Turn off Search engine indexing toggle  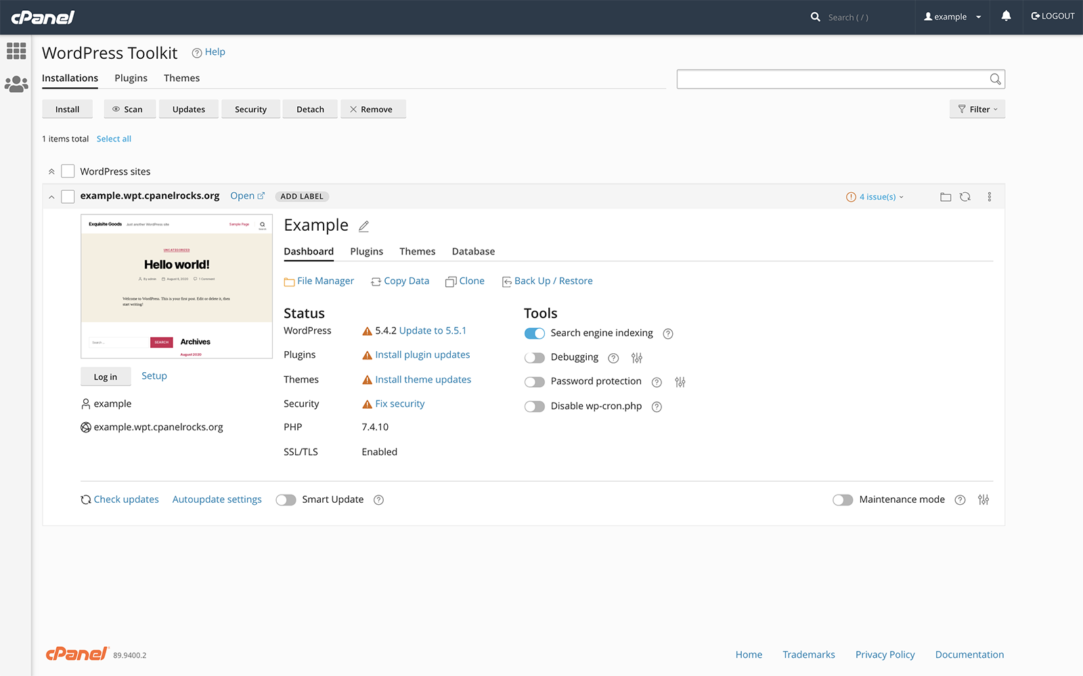click(534, 334)
